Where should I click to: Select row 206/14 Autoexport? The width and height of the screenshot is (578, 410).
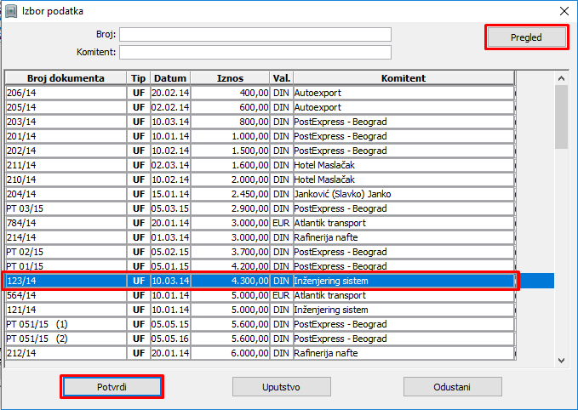coord(260,93)
